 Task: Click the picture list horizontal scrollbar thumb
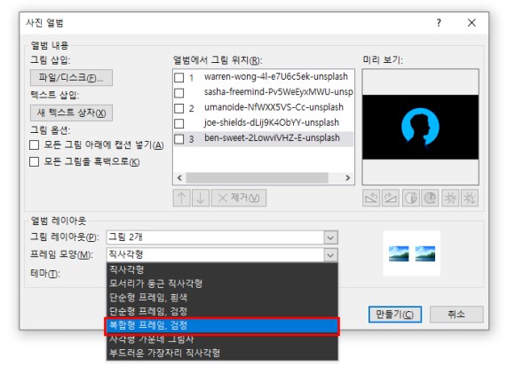point(257,178)
